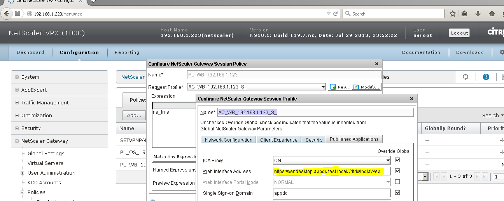Open the Downloads link

click(x=470, y=52)
